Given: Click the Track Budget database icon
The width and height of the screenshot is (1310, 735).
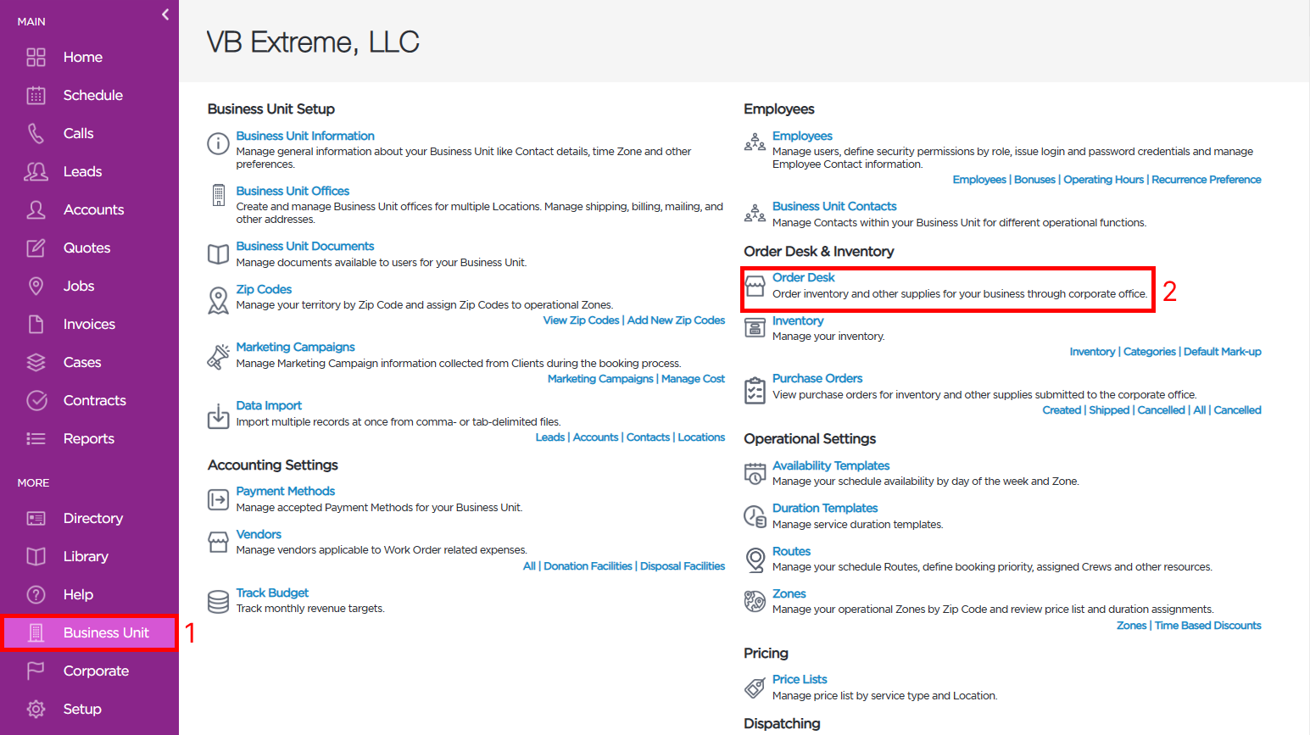Looking at the screenshot, I should [218, 601].
